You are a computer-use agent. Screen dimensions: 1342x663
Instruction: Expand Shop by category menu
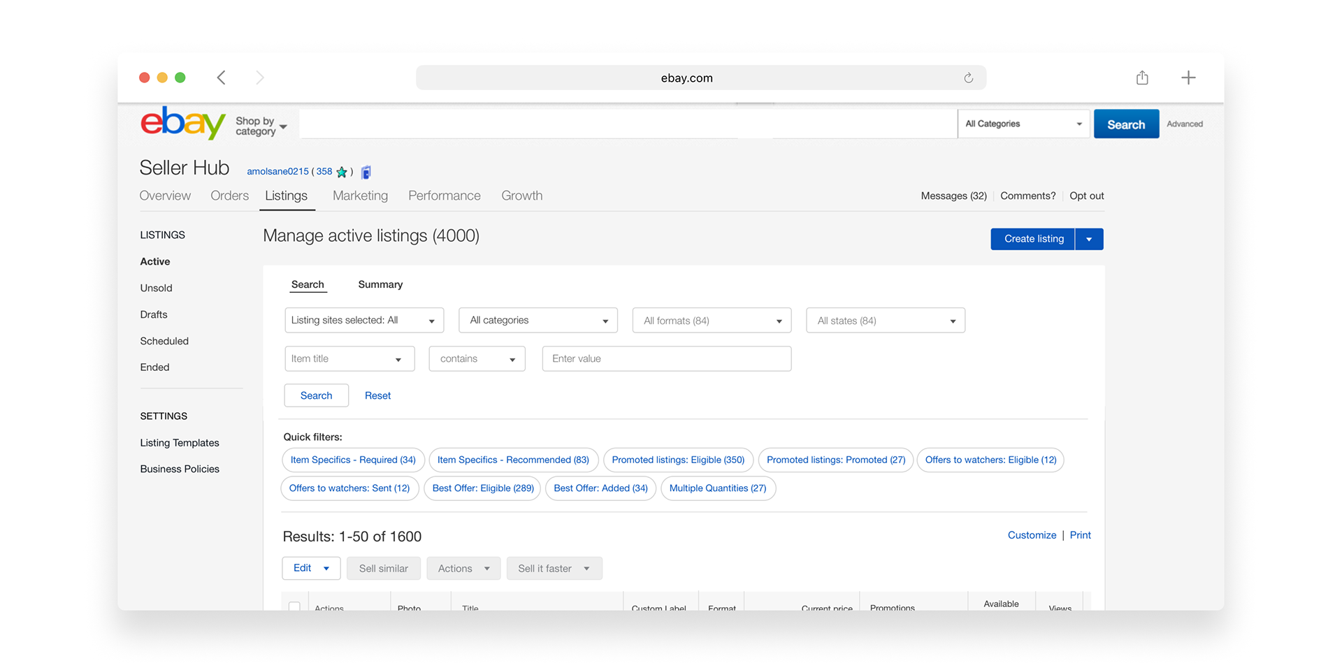(261, 126)
